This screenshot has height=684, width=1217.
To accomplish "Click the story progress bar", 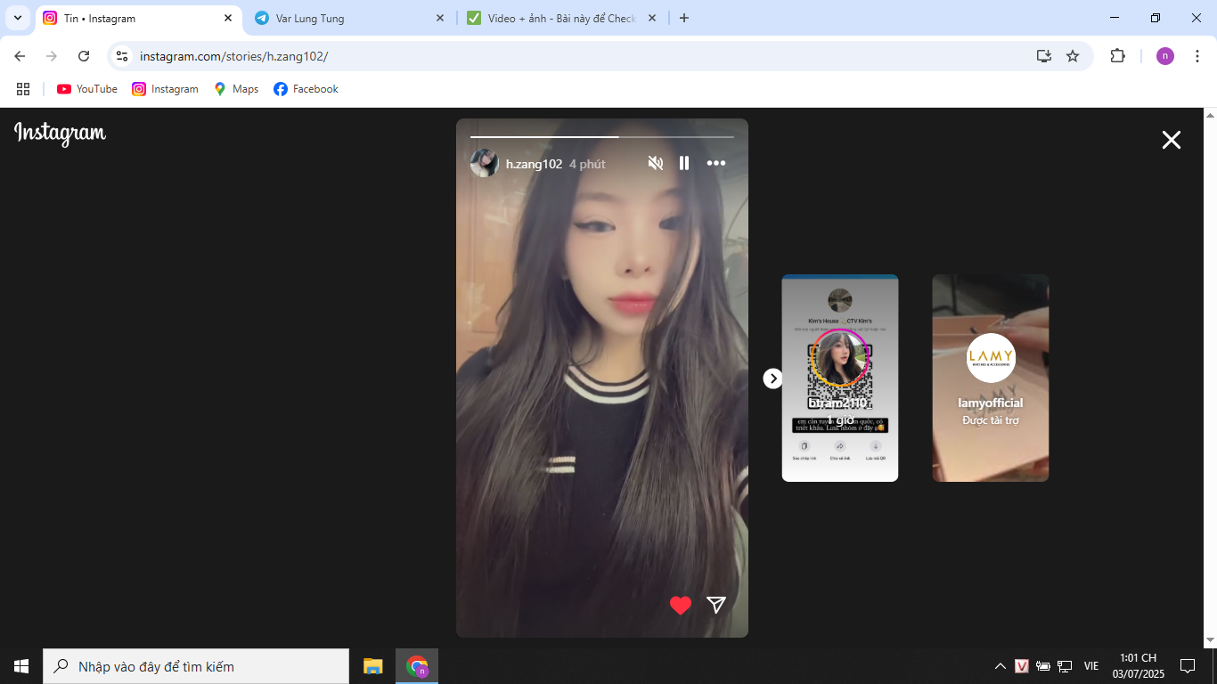I will 601,137.
